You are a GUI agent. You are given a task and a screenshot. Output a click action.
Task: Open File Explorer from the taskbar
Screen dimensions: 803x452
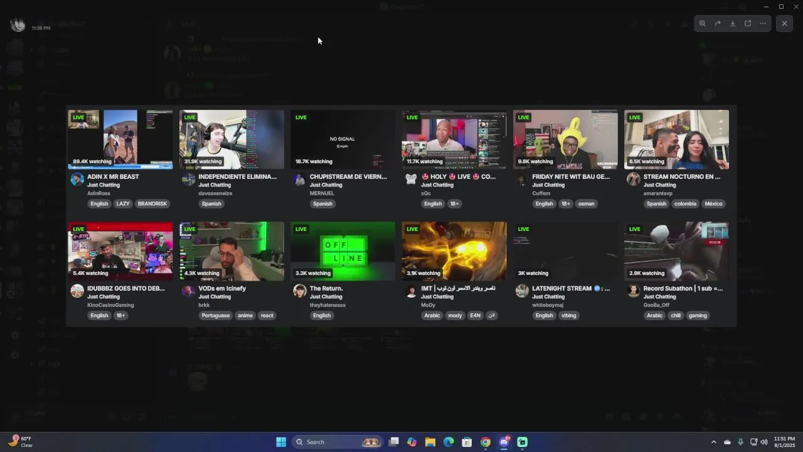[x=430, y=442]
